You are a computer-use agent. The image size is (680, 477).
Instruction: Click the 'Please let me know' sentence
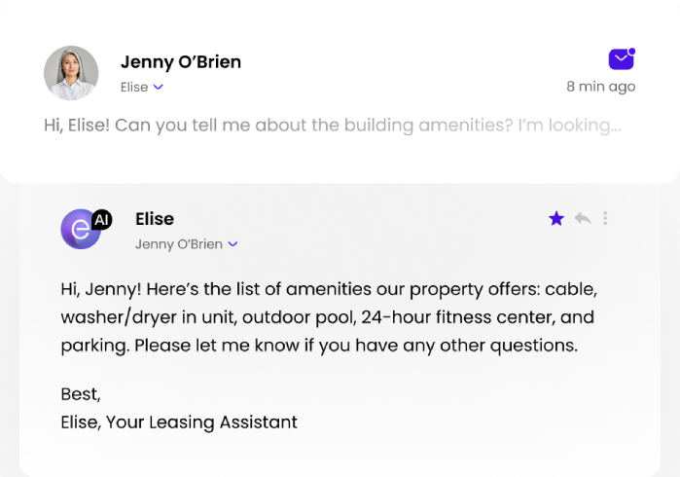point(356,345)
